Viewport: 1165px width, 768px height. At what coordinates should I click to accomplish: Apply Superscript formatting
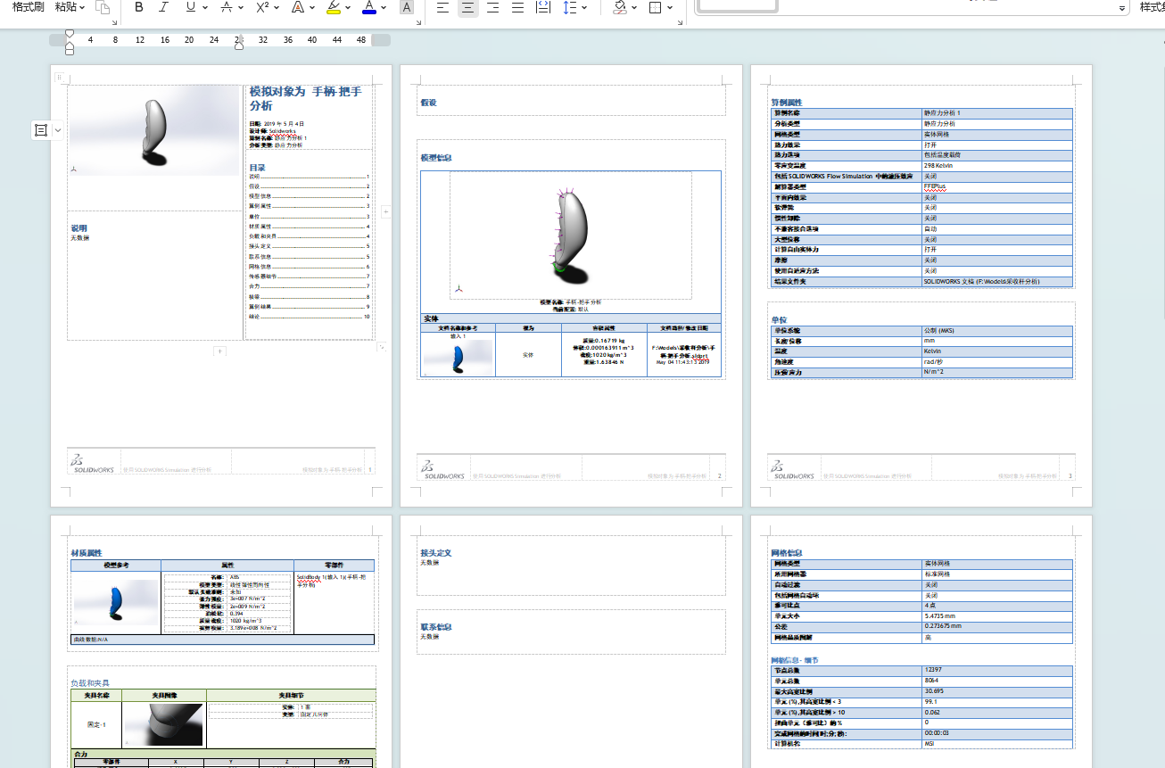262,7
